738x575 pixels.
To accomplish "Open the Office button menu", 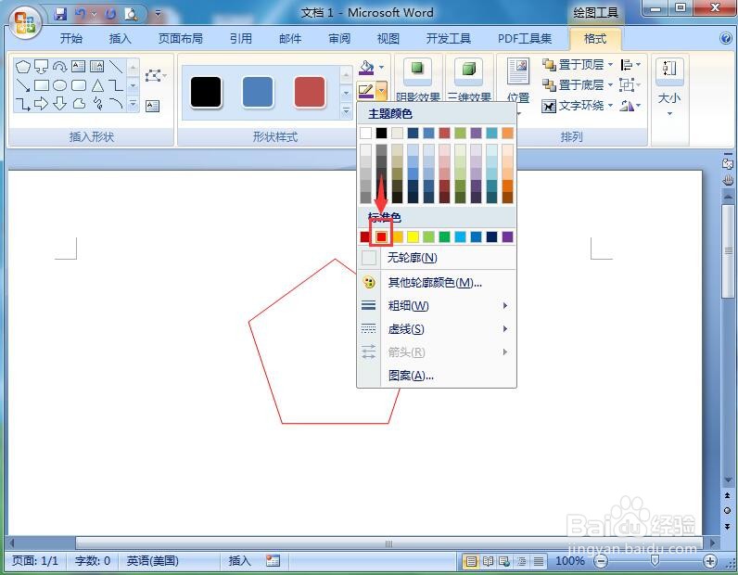I will [24, 22].
